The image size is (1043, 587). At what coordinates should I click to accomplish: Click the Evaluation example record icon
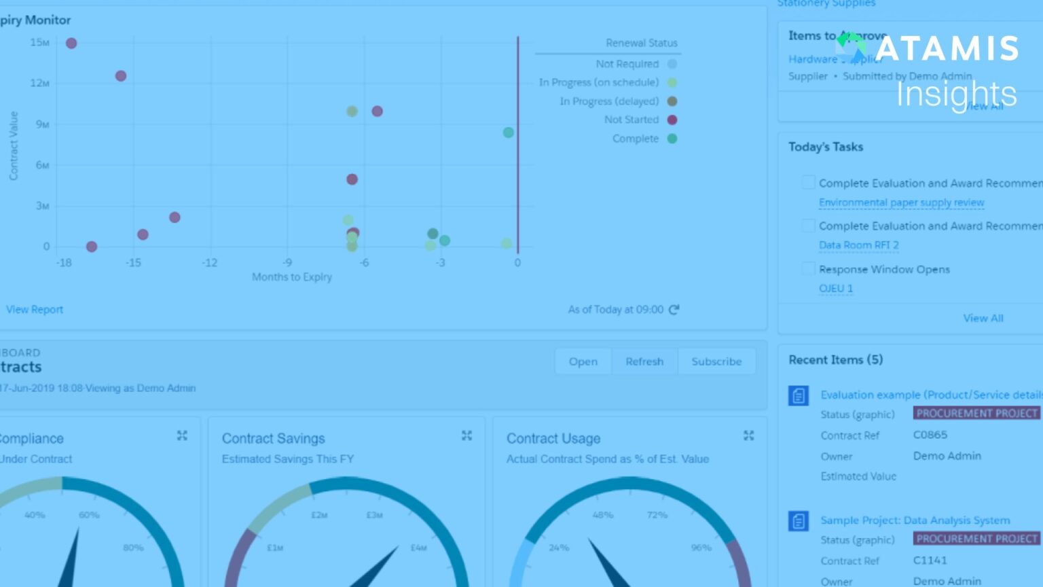click(x=799, y=395)
